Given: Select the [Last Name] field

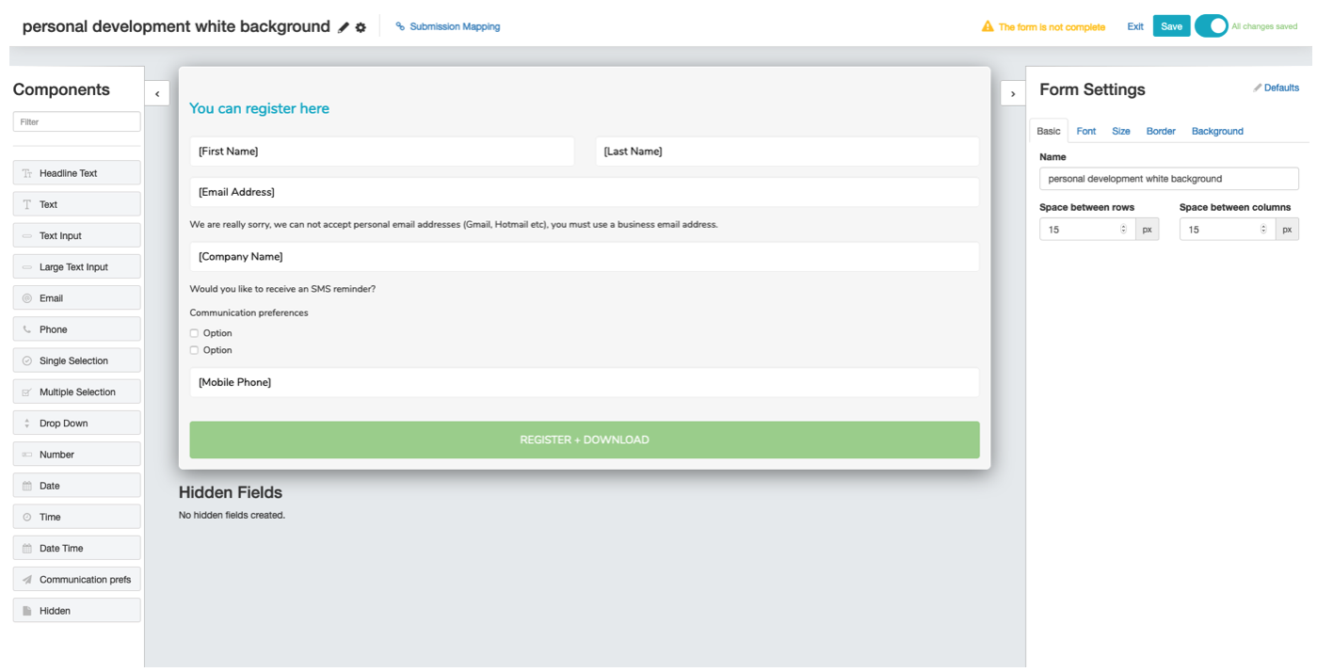Looking at the screenshot, I should point(788,152).
